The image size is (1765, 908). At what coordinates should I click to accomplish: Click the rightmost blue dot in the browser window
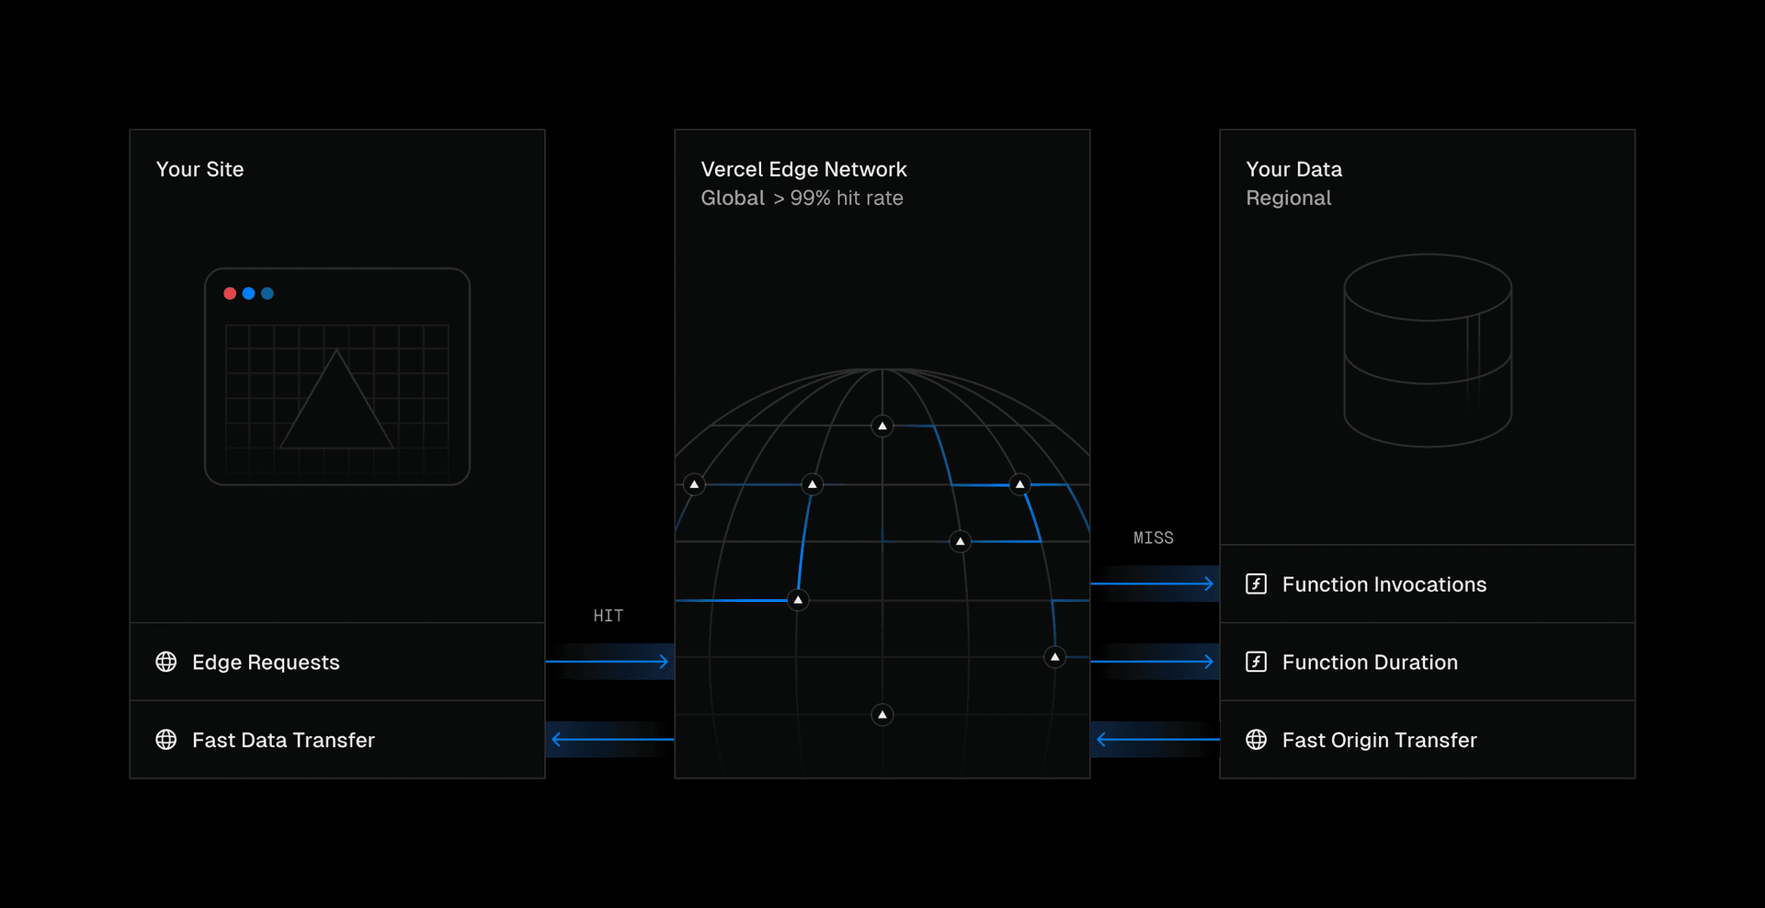268,293
